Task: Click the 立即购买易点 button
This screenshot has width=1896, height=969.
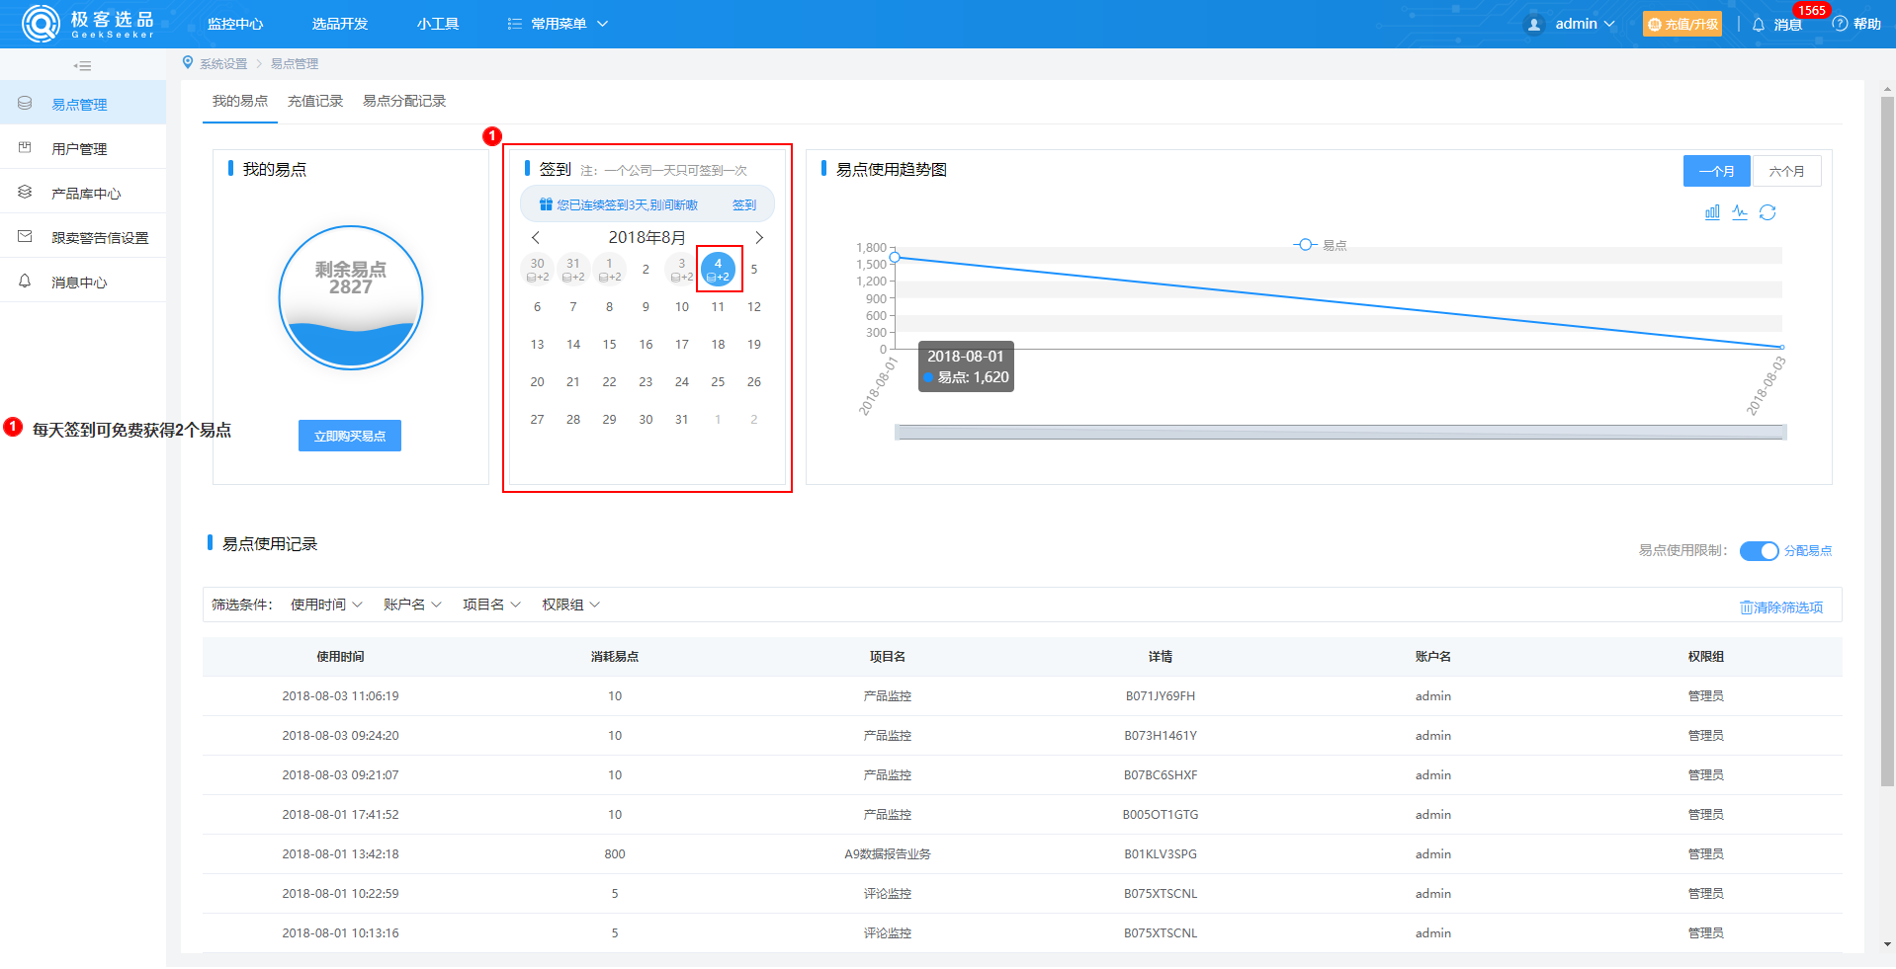Action: pyautogui.click(x=350, y=436)
